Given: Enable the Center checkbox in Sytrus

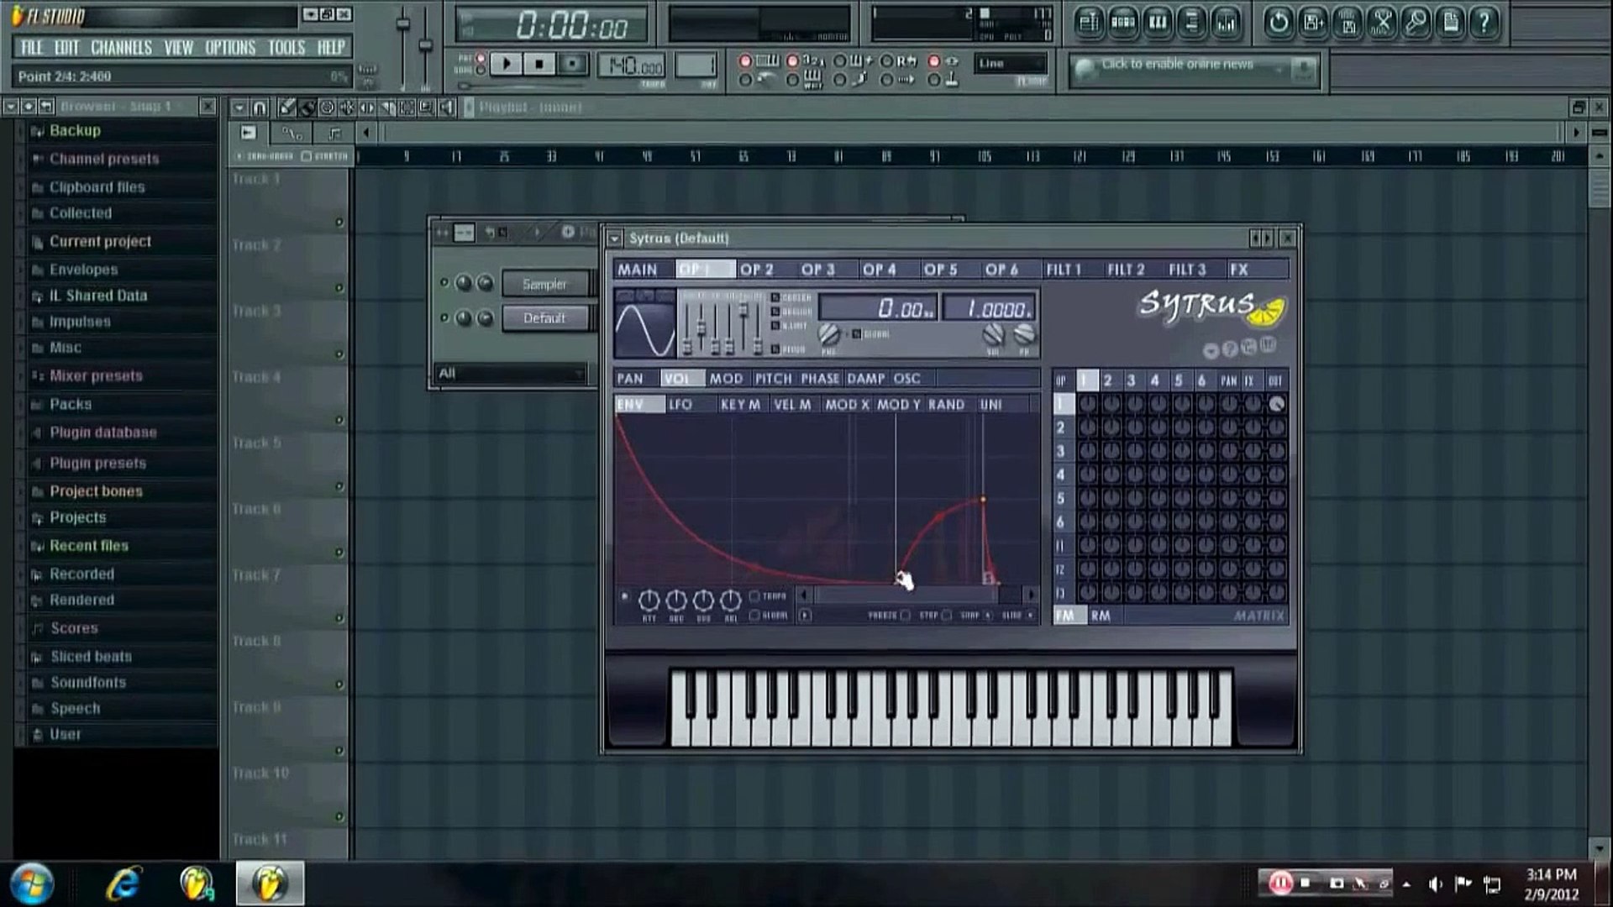Looking at the screenshot, I should coord(775,297).
